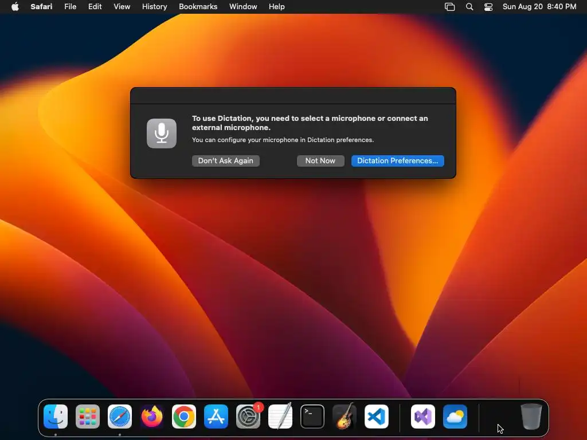
Task: Launch Visual Studio from the Dock
Action: tap(423, 417)
